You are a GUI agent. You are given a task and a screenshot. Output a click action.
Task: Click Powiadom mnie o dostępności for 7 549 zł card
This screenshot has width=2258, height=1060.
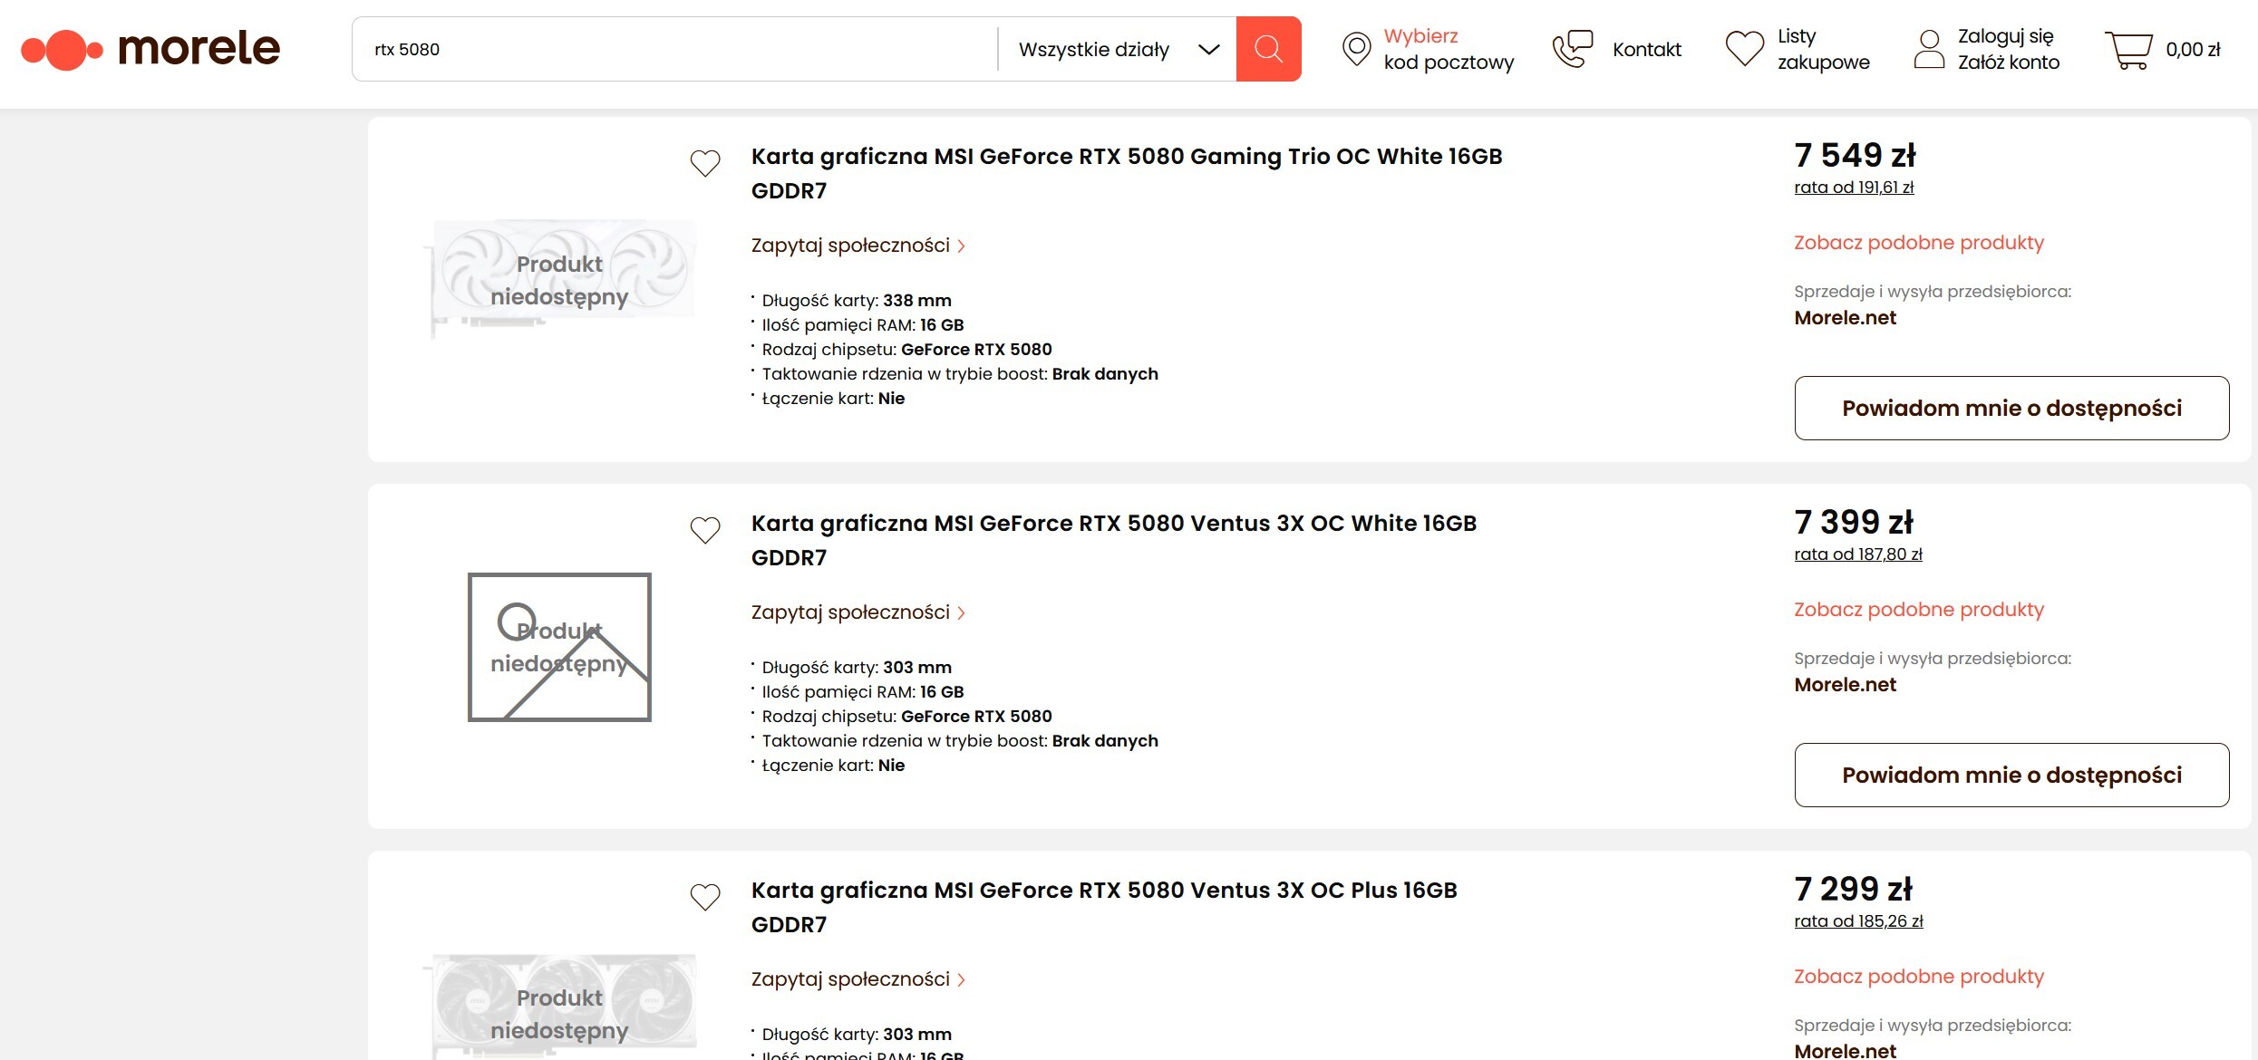point(2011,409)
